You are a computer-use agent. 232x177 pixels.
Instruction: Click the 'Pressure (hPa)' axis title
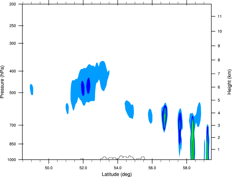tap(2, 82)
